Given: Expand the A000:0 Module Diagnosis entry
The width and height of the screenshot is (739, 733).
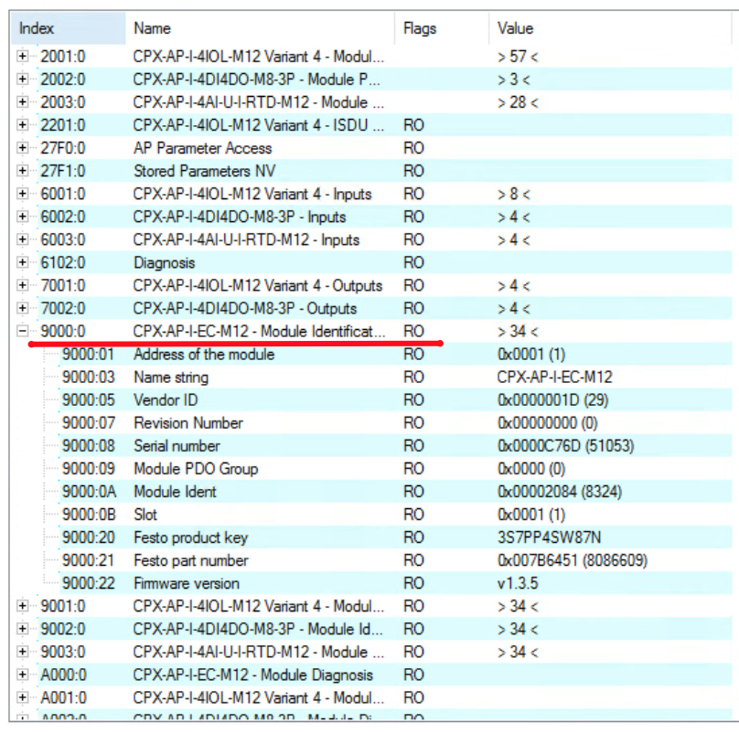Looking at the screenshot, I should tap(22, 675).
